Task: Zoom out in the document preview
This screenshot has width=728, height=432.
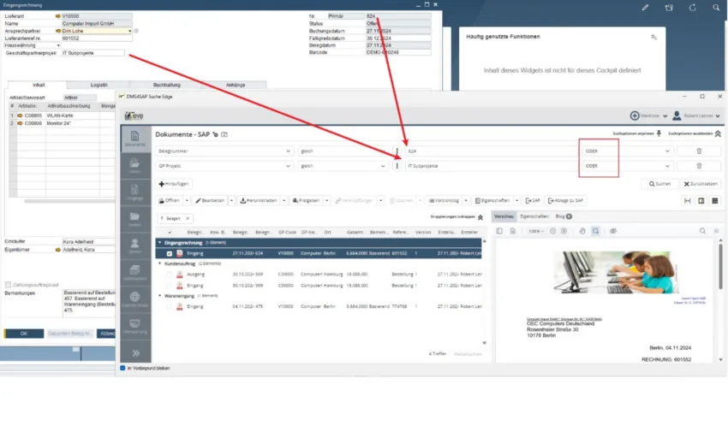Action: (x=552, y=231)
